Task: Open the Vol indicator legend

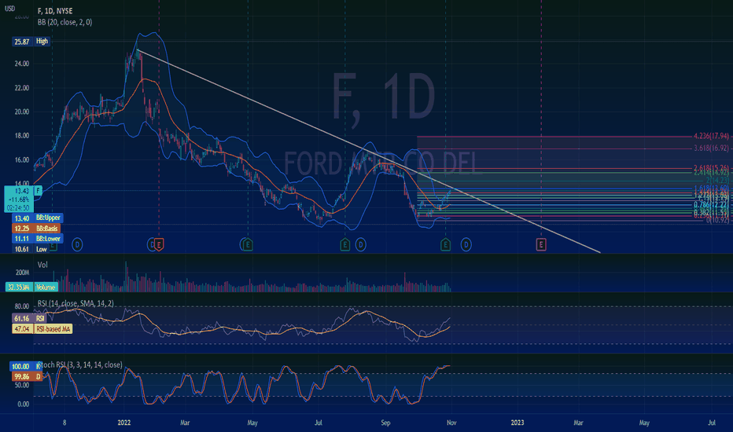Action: coord(42,265)
